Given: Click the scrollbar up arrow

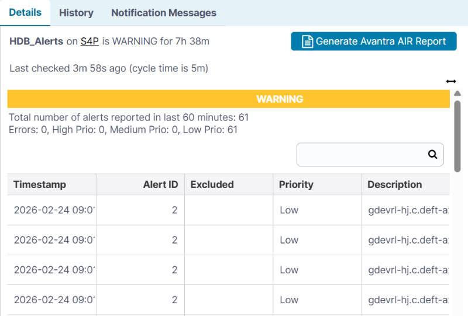Looking at the screenshot, I should click(457, 93).
